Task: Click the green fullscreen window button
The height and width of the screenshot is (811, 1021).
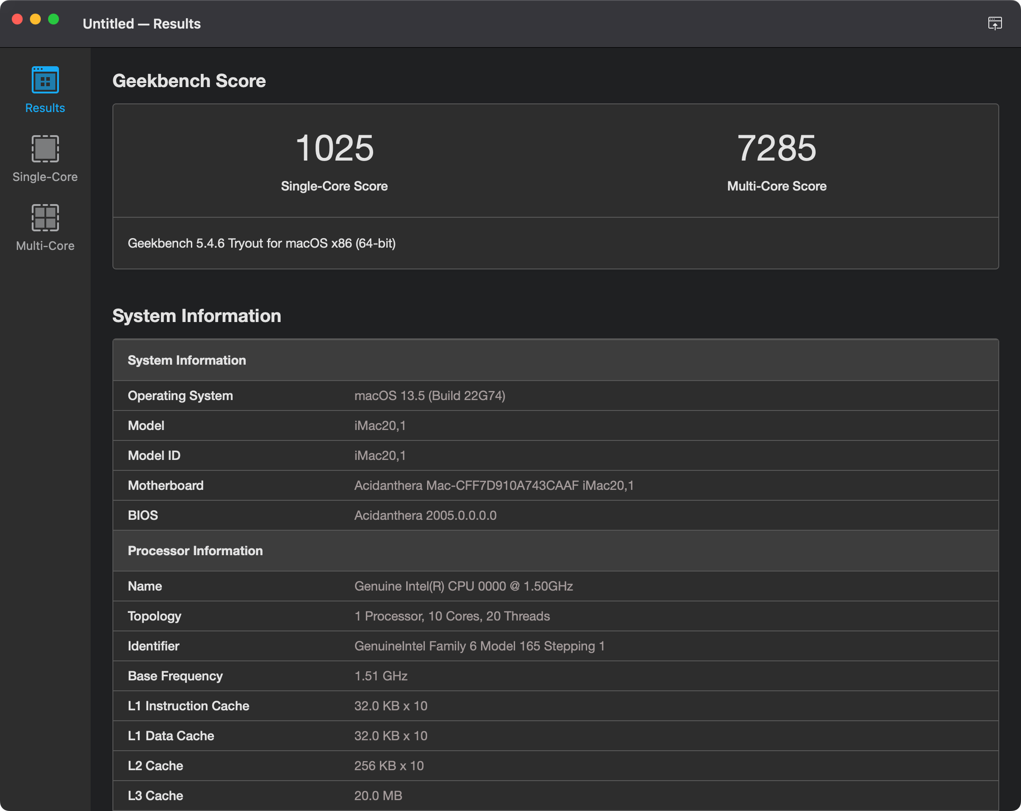Action: tap(53, 20)
